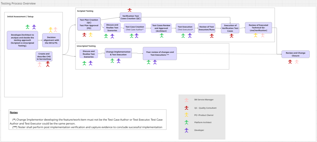The width and height of the screenshot is (317, 142).
Task: Click red figure below Review of Test Execution/Runs
Action: point(212,36)
